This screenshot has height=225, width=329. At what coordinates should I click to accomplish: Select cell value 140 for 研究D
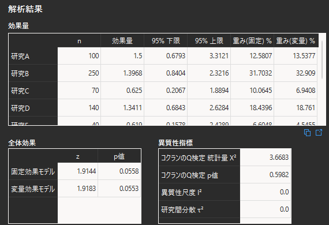79,108
